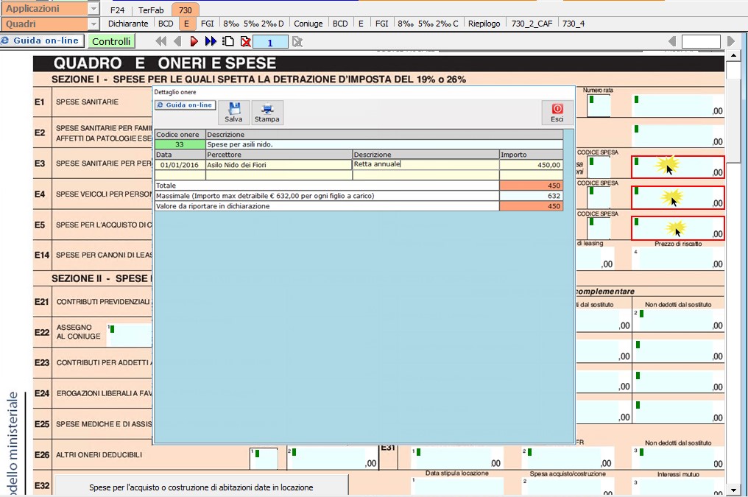Screen dimensions: 748x497
Task: Switch to the TerFab tab
Action: click(x=151, y=10)
